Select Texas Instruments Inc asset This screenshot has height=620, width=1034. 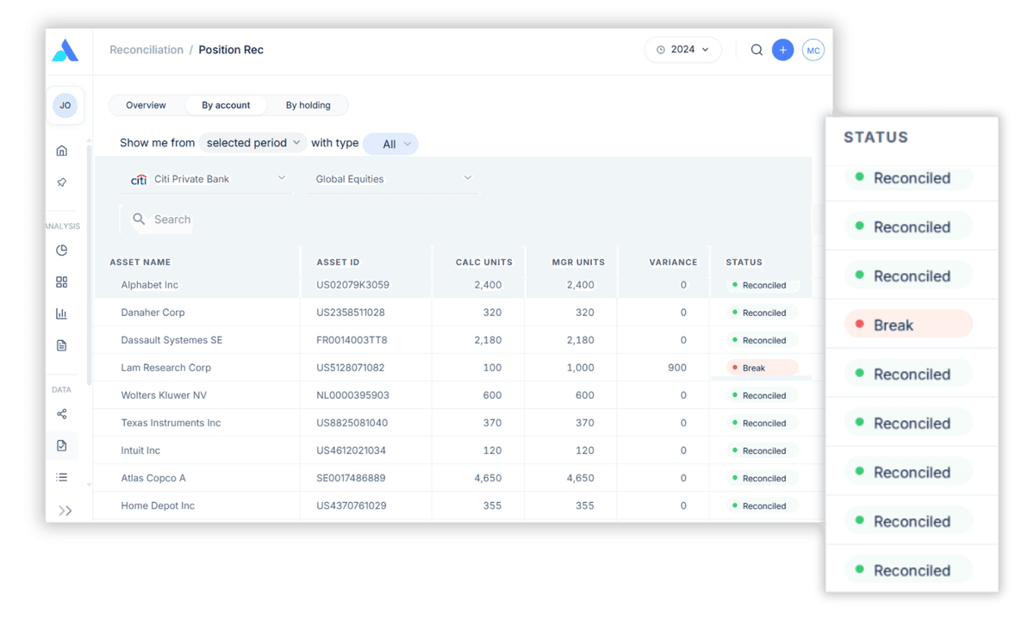[x=171, y=423]
